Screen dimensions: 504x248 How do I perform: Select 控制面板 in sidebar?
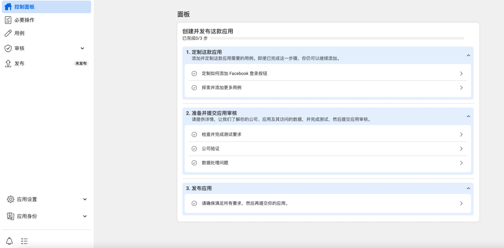coord(47,7)
